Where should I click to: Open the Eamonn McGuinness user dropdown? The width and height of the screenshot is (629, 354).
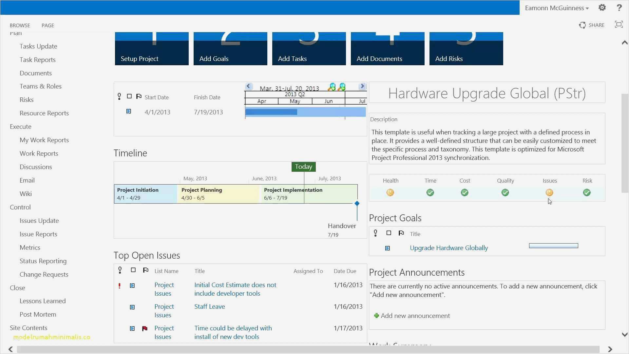pyautogui.click(x=557, y=8)
